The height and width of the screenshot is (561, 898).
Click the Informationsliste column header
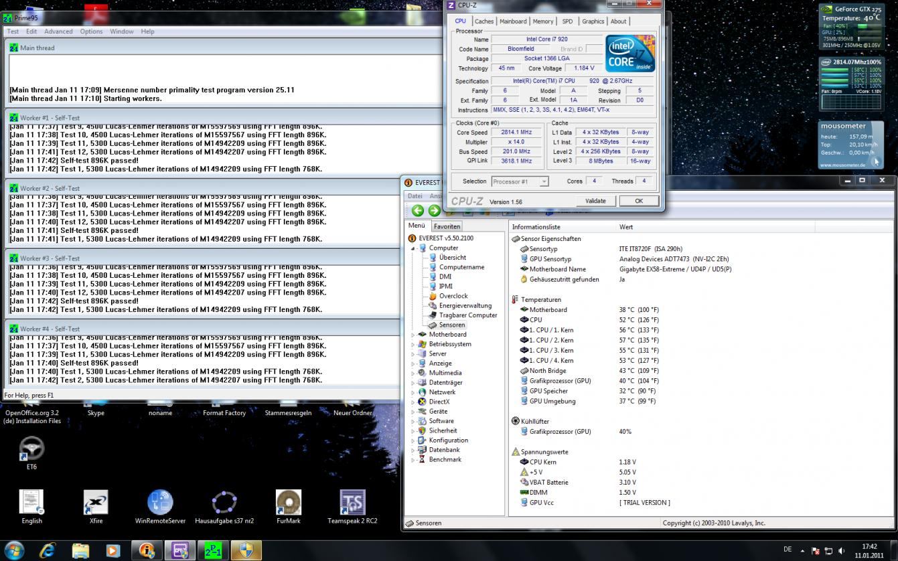[x=562, y=227]
